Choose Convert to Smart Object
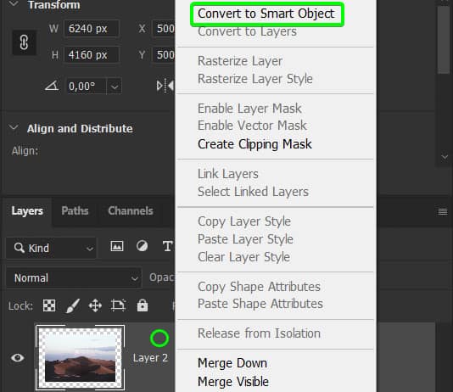This screenshot has height=392, width=453. (x=266, y=14)
